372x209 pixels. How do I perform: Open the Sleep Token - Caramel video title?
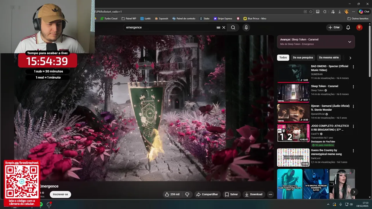click(324, 86)
